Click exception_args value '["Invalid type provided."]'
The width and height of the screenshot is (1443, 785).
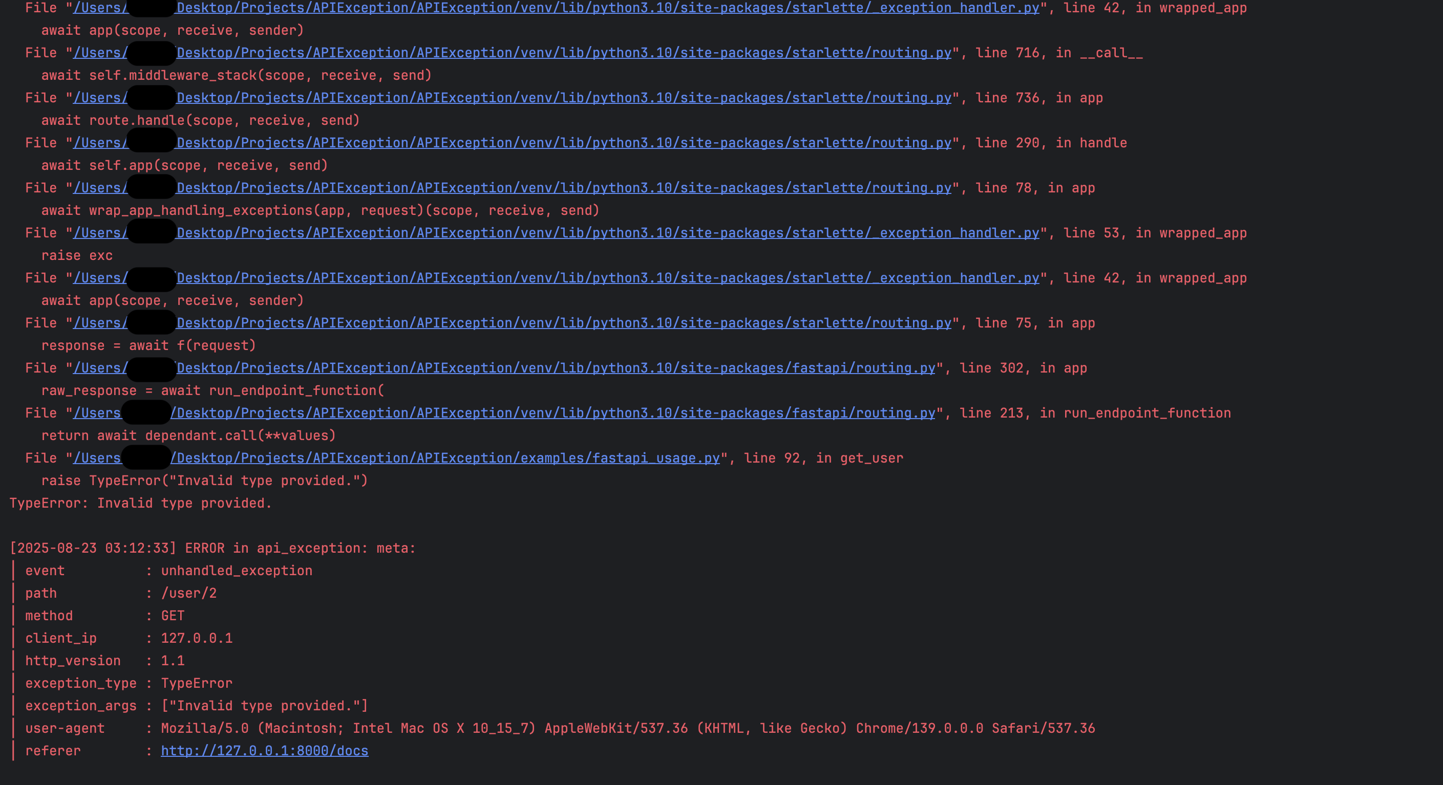[x=264, y=706]
